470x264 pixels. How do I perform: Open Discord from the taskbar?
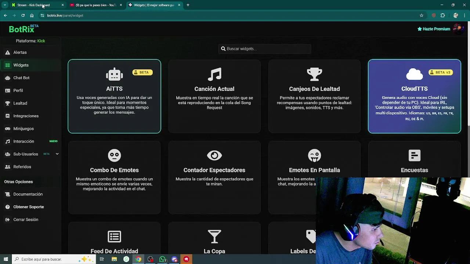click(x=174, y=259)
